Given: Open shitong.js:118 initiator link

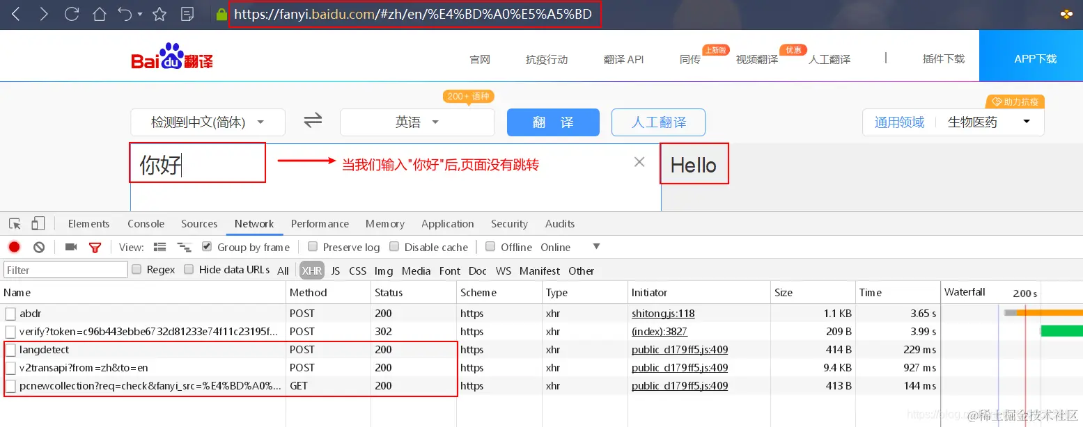Looking at the screenshot, I should (663, 314).
